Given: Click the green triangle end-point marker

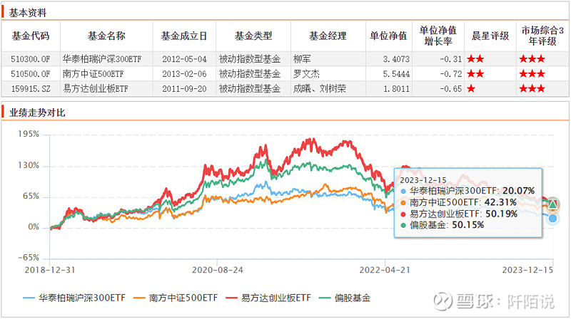Looking at the screenshot, I should 552,204.
